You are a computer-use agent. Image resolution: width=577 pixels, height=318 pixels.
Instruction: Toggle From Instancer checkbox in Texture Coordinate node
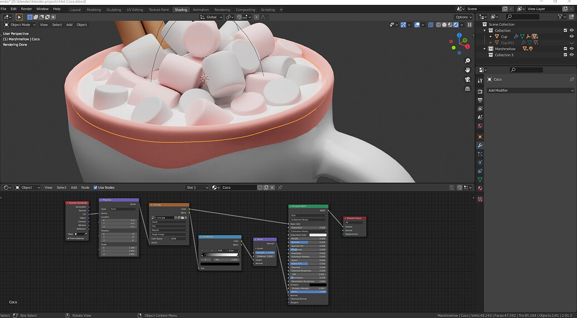click(69, 238)
